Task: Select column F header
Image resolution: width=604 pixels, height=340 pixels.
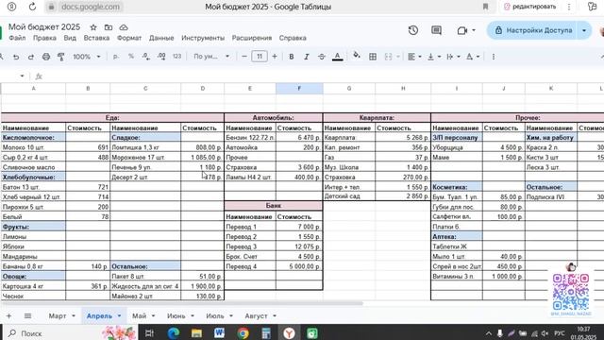Action: click(x=299, y=88)
